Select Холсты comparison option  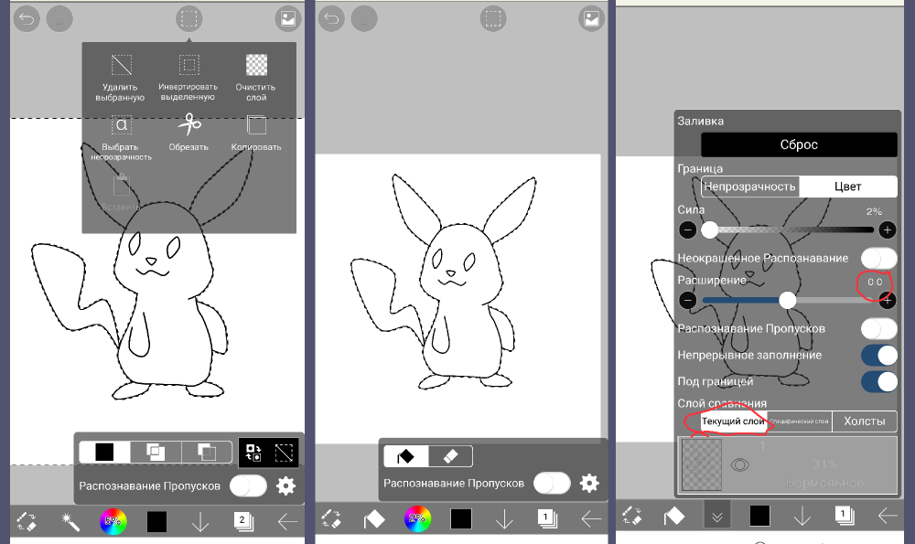pyautogui.click(x=865, y=421)
